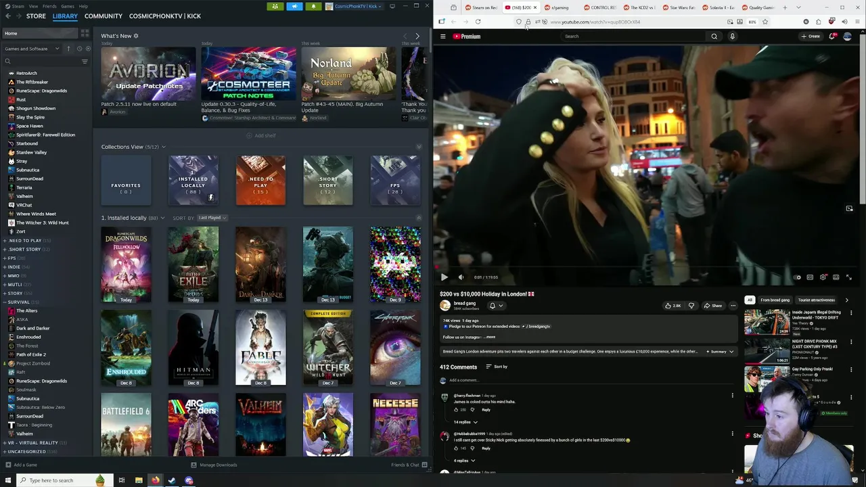
Task: Open YouTube player settings gear
Action: (x=823, y=277)
